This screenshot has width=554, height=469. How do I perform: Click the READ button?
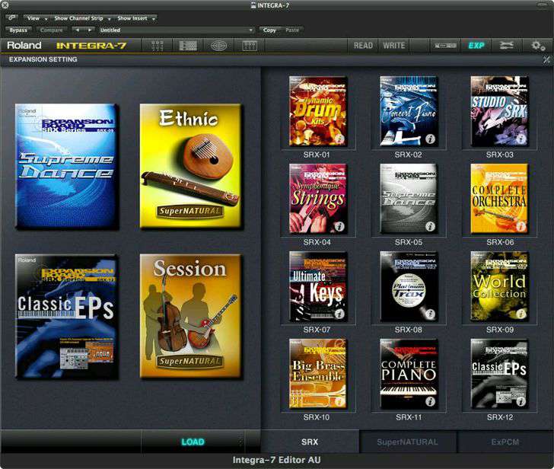[x=364, y=46]
